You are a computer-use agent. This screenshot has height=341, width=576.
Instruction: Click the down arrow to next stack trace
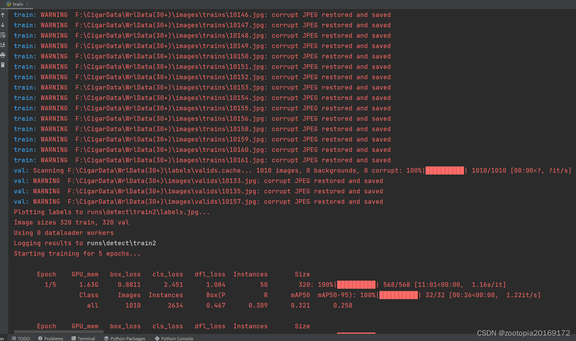click(x=3, y=25)
